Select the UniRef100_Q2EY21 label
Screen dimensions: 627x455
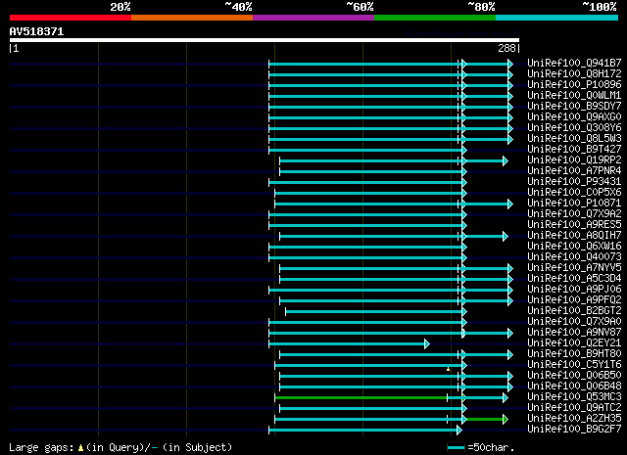574,343
